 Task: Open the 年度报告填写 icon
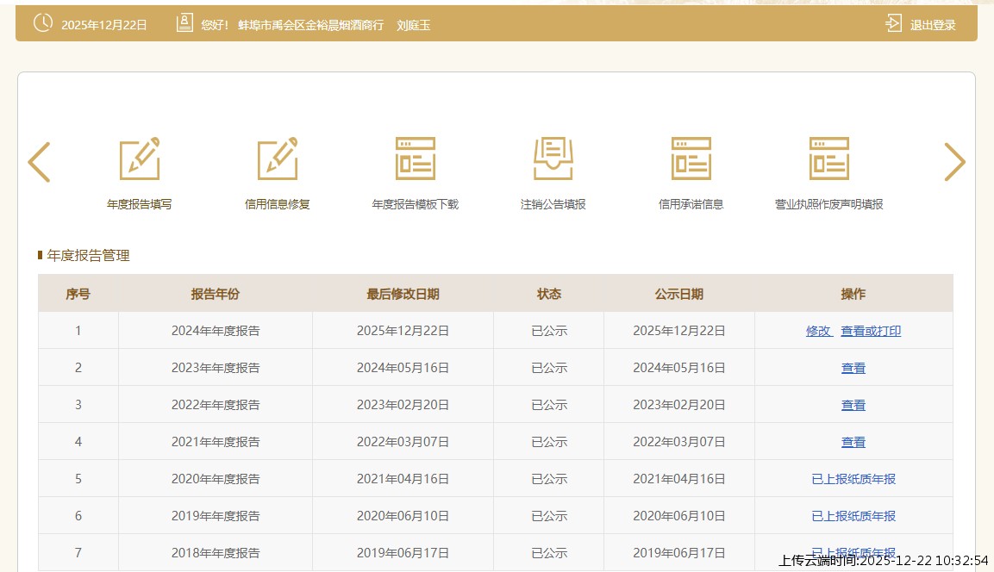click(139, 159)
